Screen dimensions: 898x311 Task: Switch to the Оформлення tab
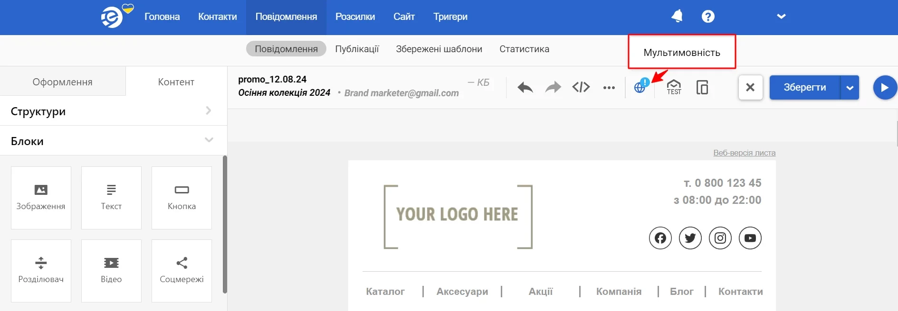(63, 82)
